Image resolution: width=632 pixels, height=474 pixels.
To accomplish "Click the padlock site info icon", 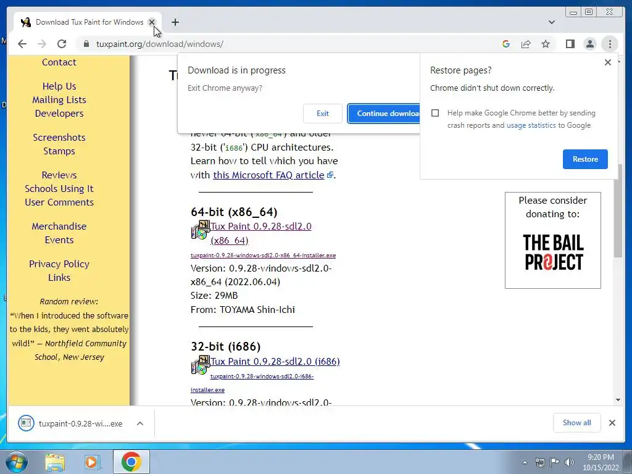I will [x=86, y=44].
